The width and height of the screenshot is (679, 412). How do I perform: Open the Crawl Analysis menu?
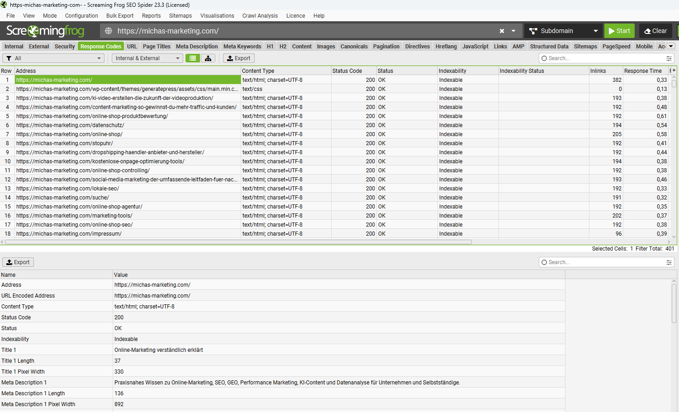(x=260, y=15)
